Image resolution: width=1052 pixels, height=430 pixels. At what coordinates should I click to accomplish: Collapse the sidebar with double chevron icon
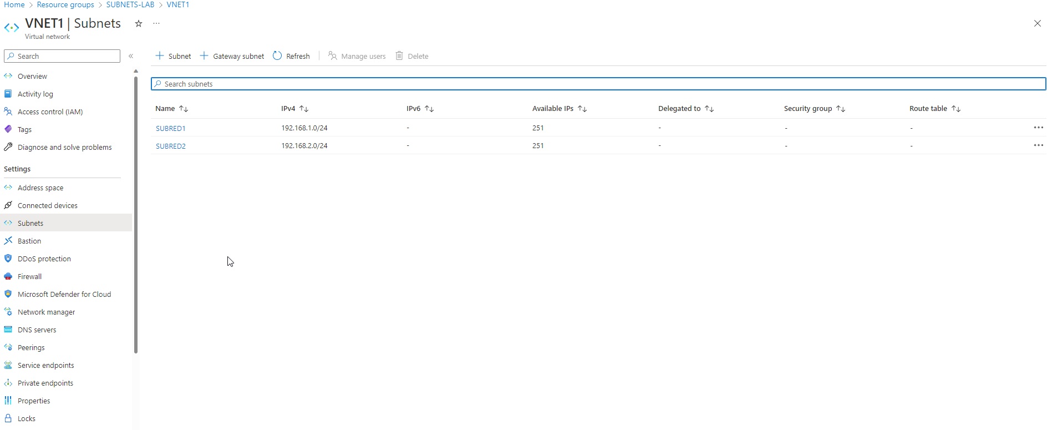coord(131,56)
